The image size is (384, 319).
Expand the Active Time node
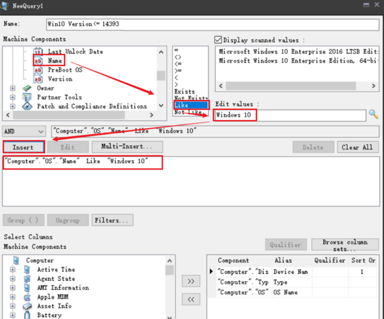[12, 270]
